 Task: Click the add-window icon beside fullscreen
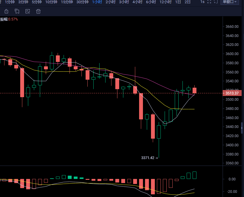point(216,2)
